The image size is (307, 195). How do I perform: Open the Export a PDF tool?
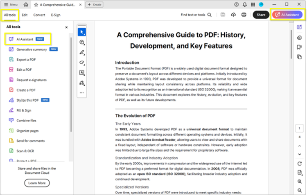click(23, 59)
